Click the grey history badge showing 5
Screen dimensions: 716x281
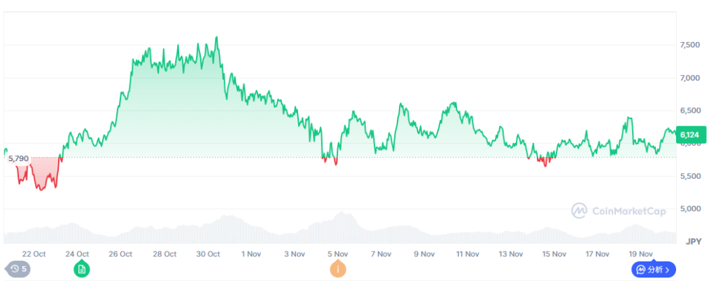pyautogui.click(x=18, y=268)
